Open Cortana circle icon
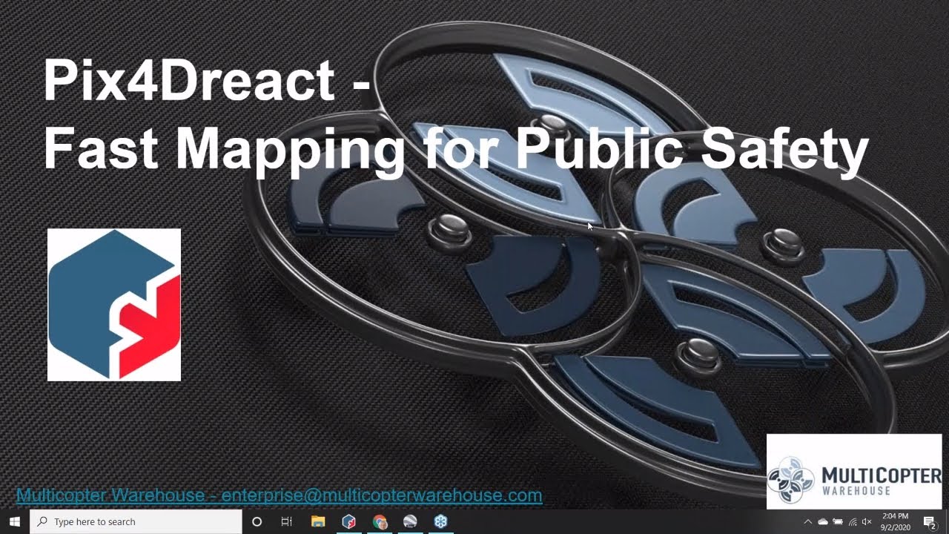This screenshot has height=534, width=949. pyautogui.click(x=257, y=521)
